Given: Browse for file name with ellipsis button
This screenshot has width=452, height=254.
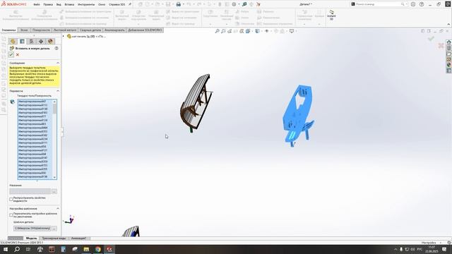Looking at the screenshot, I should pyautogui.click(x=54, y=191).
